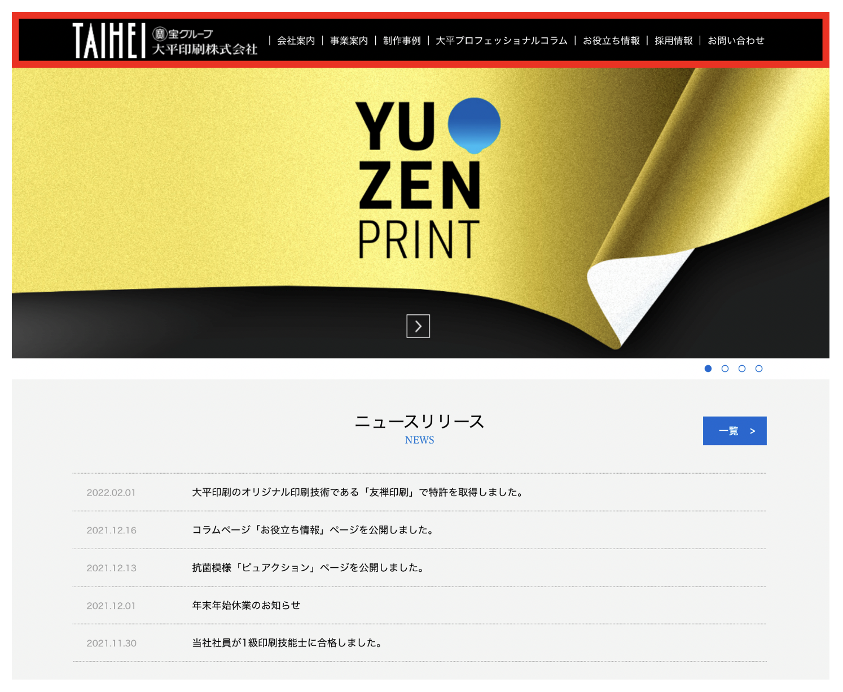
Task: Click the 一覧 news list button
Action: click(735, 431)
